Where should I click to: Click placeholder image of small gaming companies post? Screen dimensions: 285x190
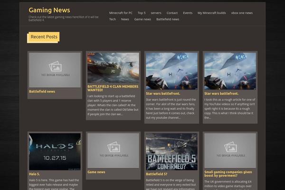tap(230, 151)
